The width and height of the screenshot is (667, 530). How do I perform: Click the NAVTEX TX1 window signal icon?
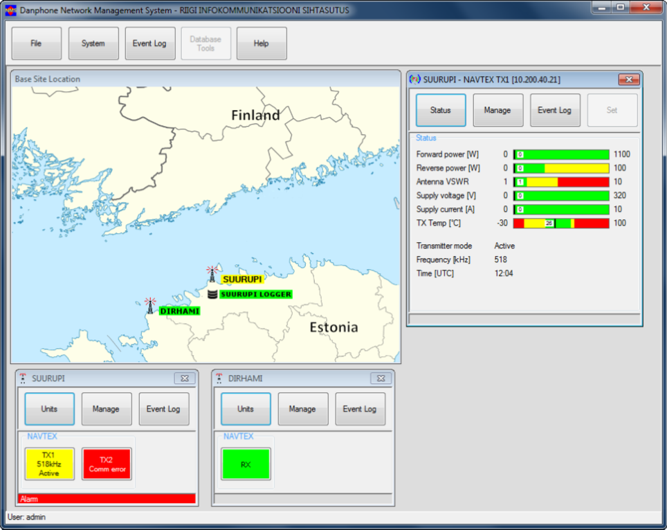[x=415, y=80]
